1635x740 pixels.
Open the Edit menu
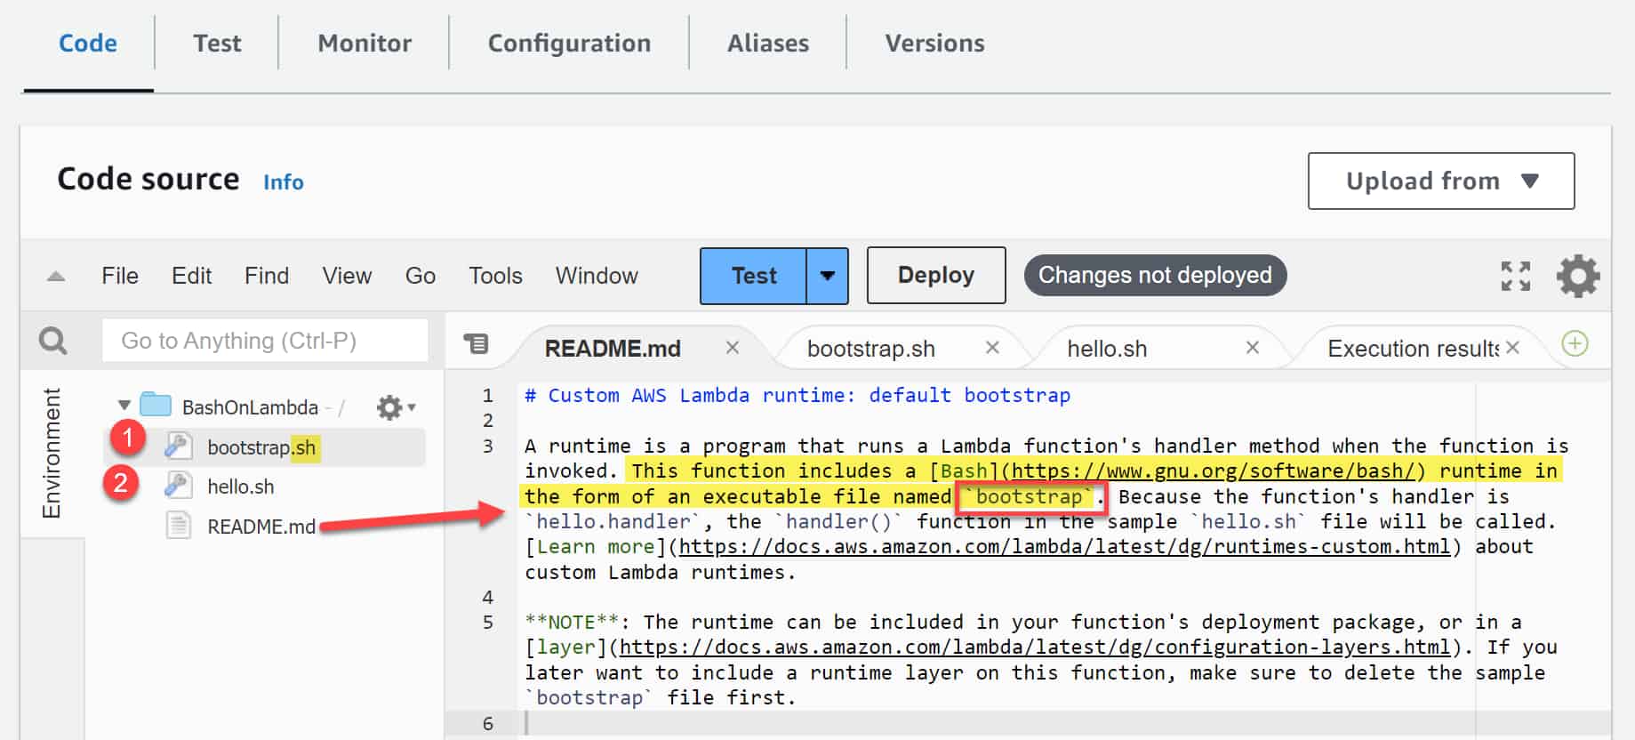pyautogui.click(x=191, y=276)
